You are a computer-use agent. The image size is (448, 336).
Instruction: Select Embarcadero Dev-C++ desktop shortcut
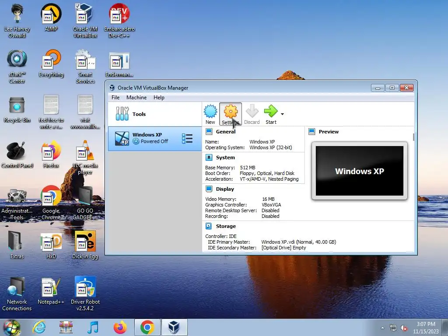[x=119, y=21]
